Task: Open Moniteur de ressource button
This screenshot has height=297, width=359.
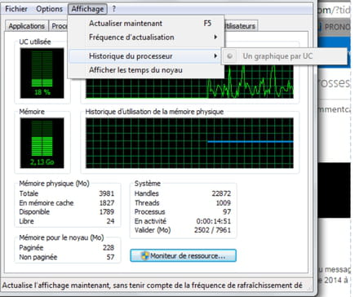Action: (183, 255)
